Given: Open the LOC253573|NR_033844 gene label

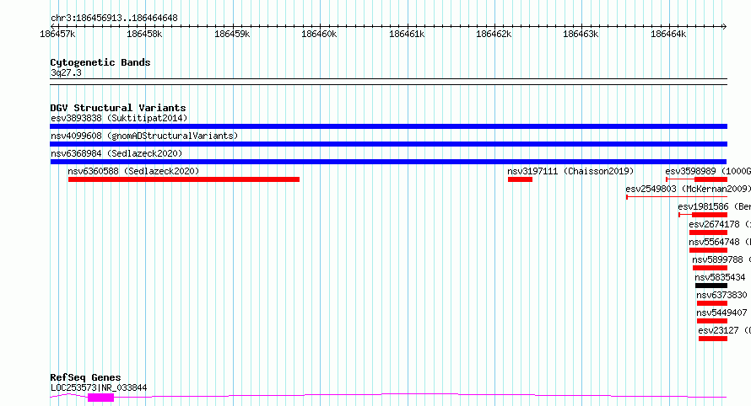Looking at the screenshot, I should tap(99, 387).
